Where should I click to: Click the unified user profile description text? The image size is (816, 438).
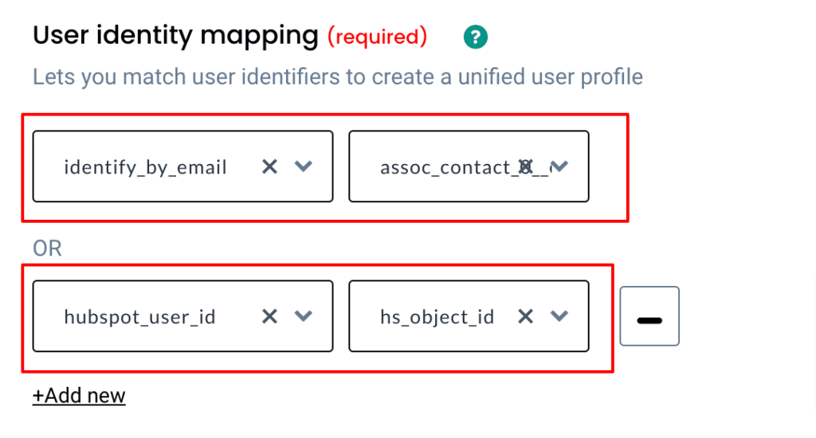[551, 77]
